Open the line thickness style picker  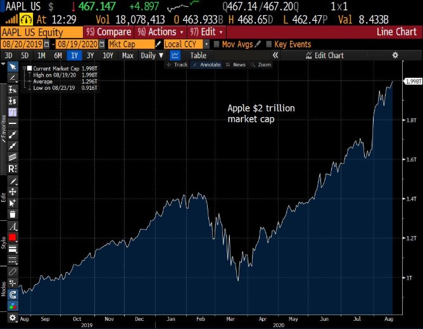pos(13,249)
